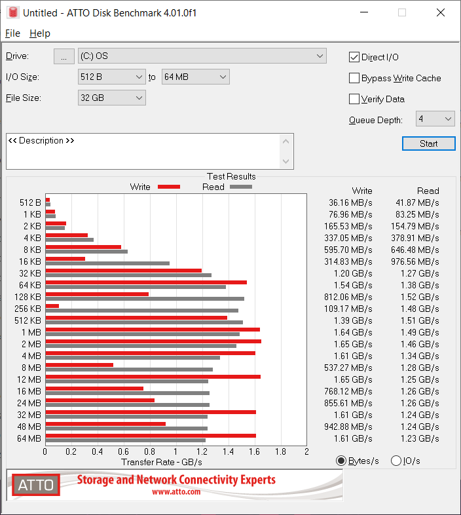Open the 512 B minimum I/O size dropdown
This screenshot has height=515, width=461.
tap(111, 77)
